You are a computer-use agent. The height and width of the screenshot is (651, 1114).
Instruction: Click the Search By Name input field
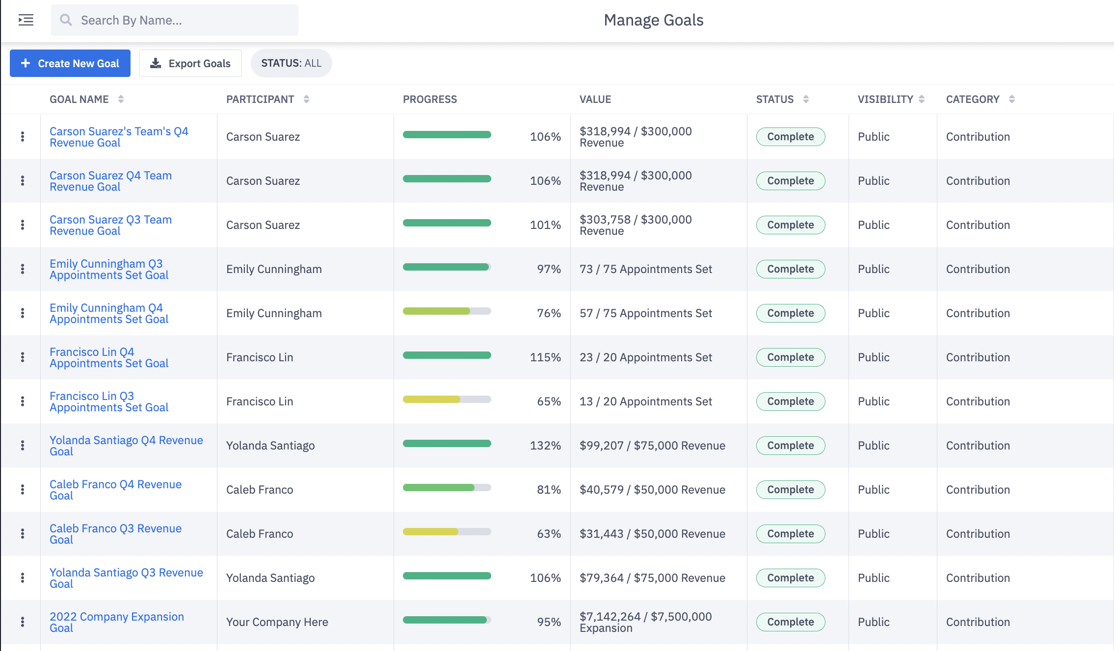[x=174, y=20]
